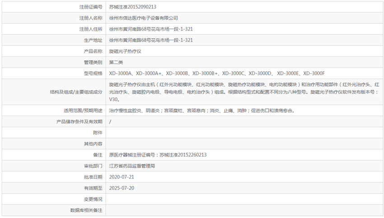Select the structure description ending V30
384x218 pixels.
point(244,92)
